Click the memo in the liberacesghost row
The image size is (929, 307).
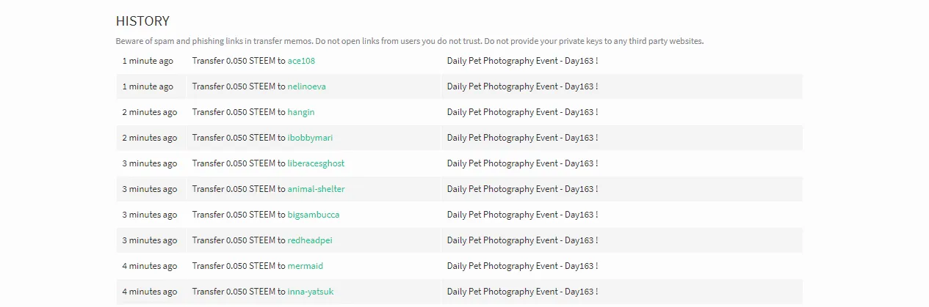[x=522, y=163]
